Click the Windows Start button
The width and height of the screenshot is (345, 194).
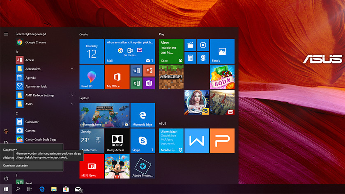coord(6,189)
